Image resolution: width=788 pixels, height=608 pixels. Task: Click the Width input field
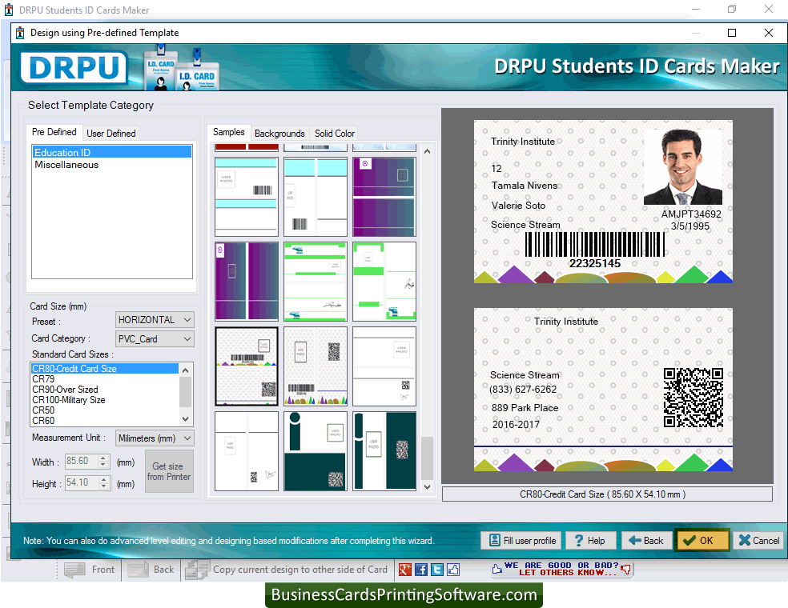82,461
